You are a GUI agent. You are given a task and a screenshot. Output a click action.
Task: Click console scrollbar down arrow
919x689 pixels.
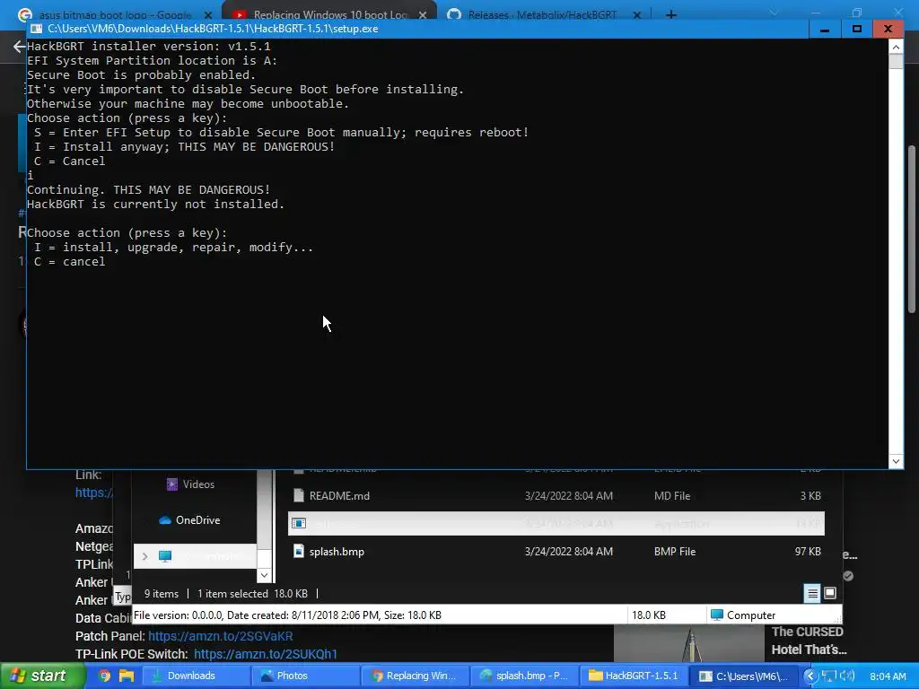tap(896, 461)
